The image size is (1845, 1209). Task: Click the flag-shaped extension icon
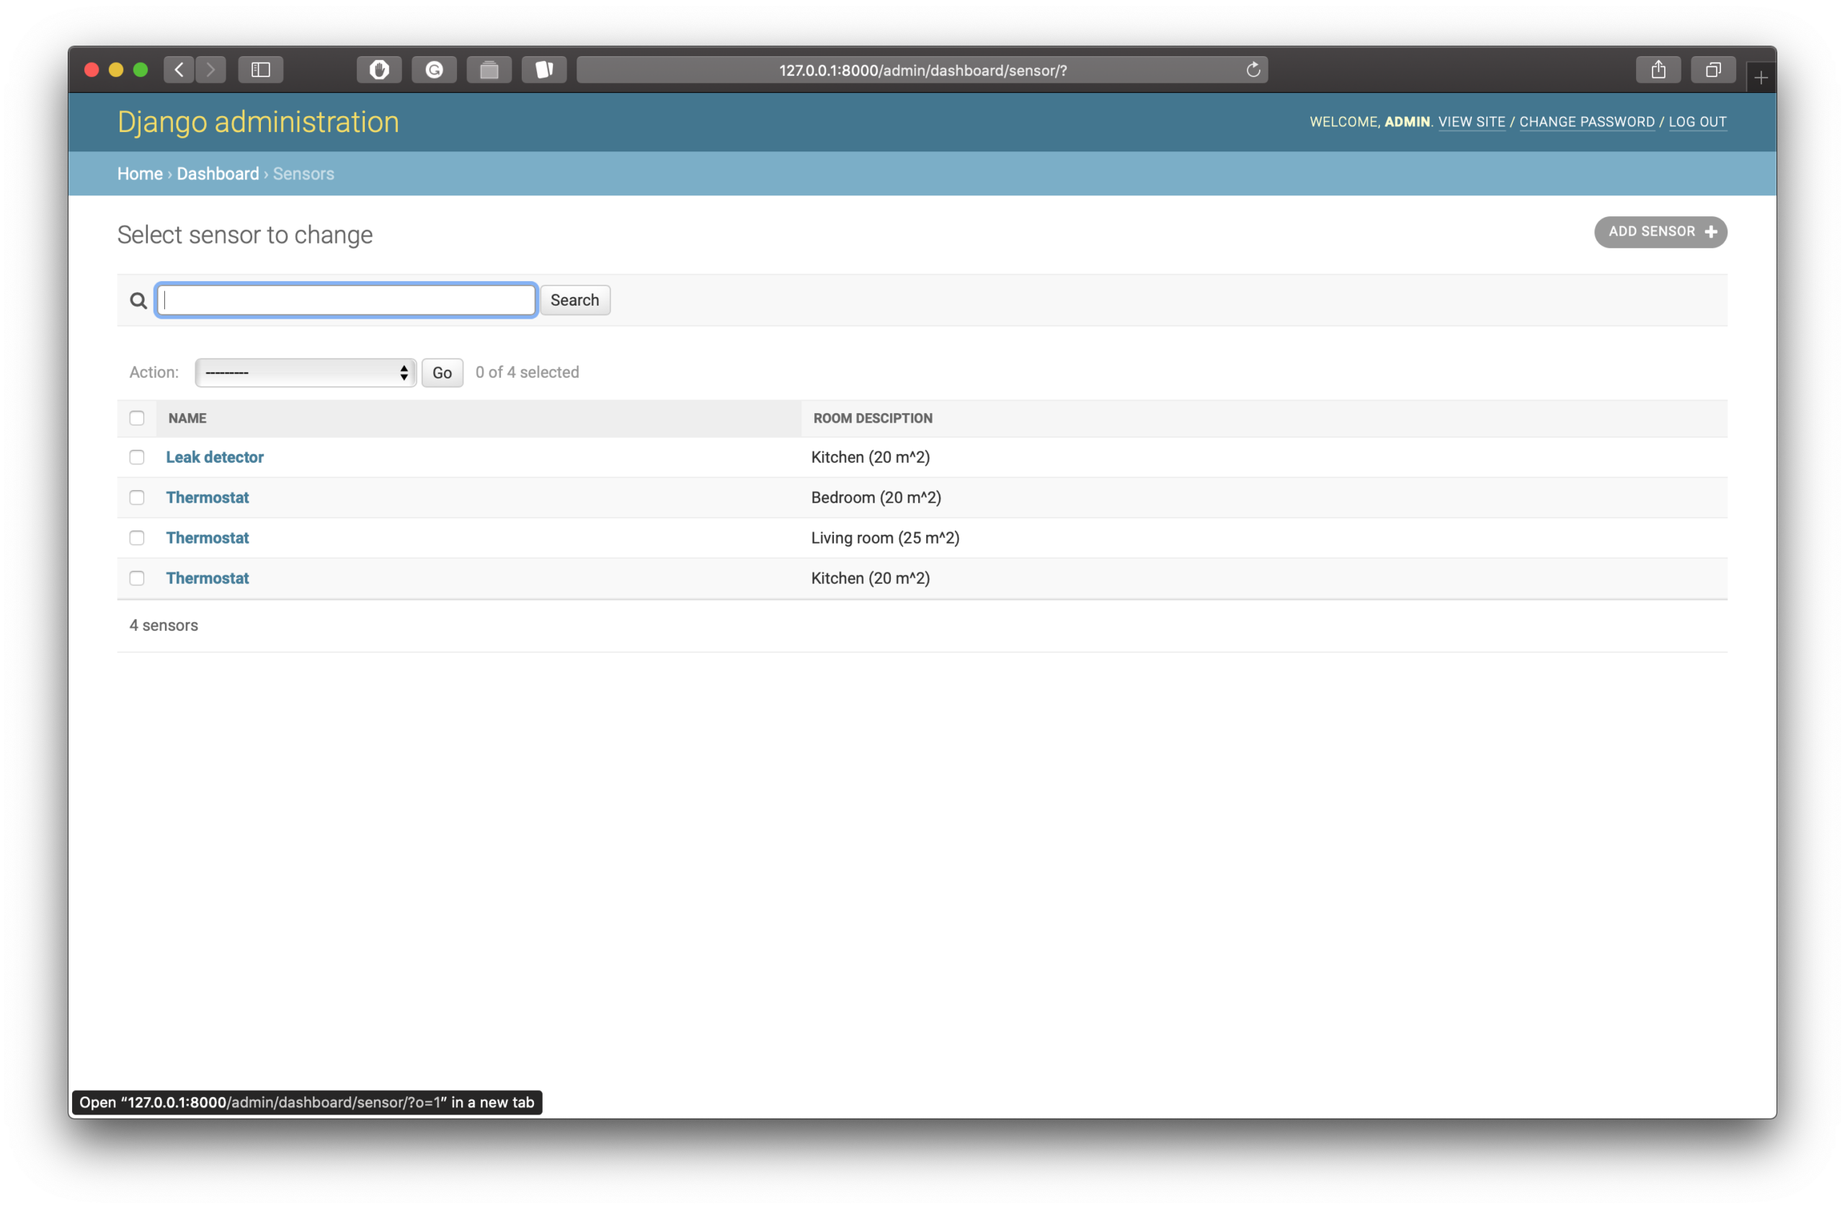543,69
